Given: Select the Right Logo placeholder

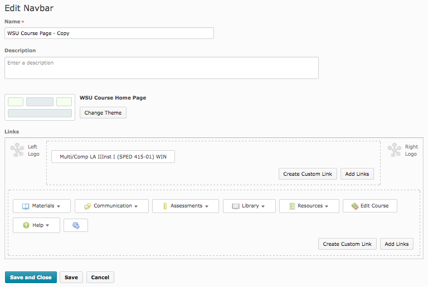Looking at the screenshot, I should pos(395,150).
